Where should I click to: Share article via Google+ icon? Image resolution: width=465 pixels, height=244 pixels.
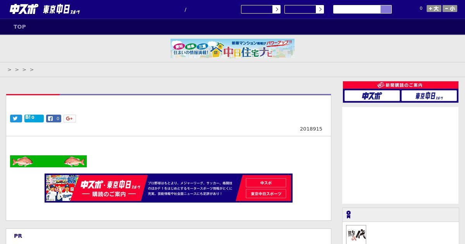click(x=70, y=119)
